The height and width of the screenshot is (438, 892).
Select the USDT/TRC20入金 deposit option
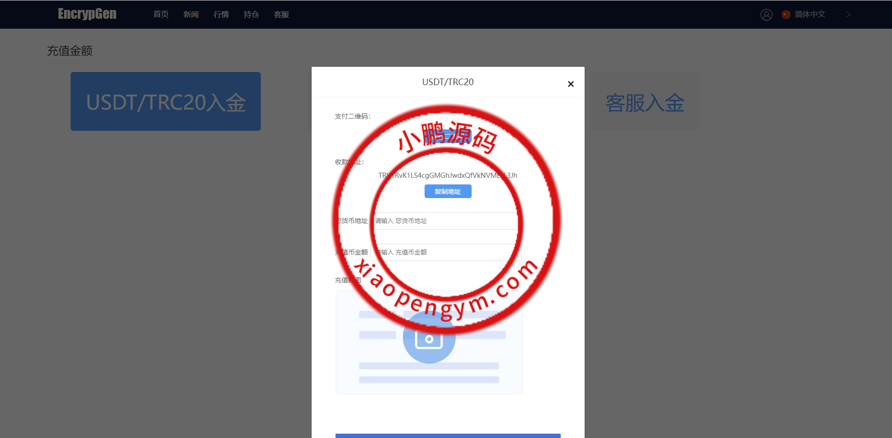point(166,102)
